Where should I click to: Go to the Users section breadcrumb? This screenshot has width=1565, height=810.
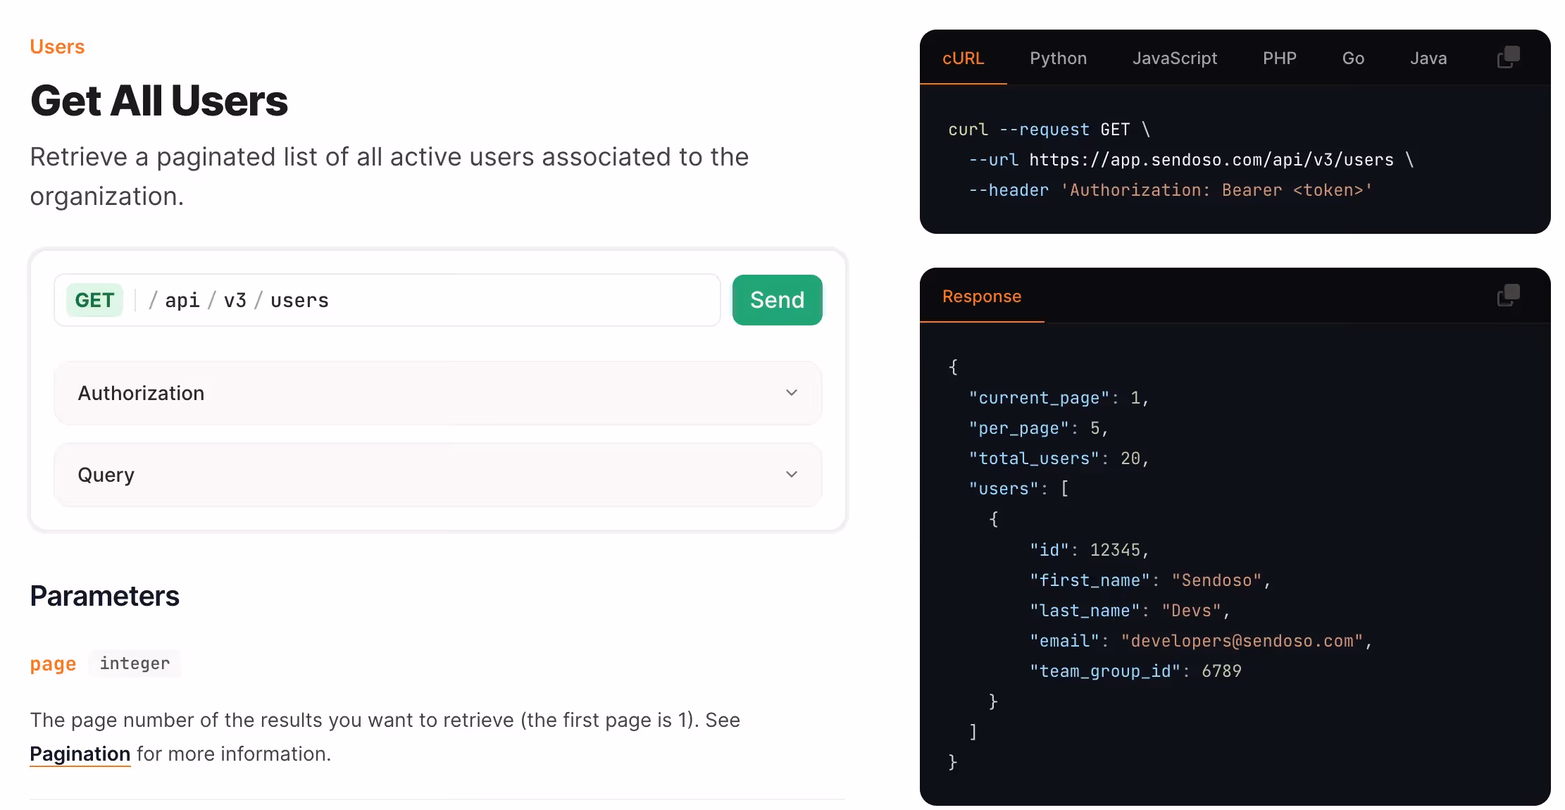[x=57, y=46]
